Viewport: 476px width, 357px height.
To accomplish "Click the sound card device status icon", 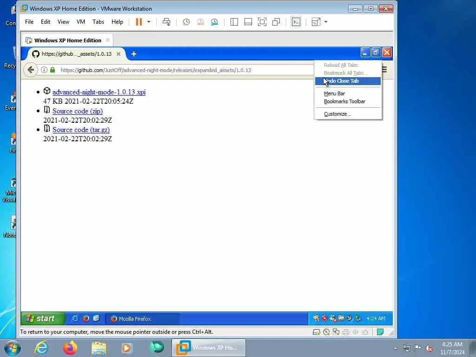I will 356,332.
